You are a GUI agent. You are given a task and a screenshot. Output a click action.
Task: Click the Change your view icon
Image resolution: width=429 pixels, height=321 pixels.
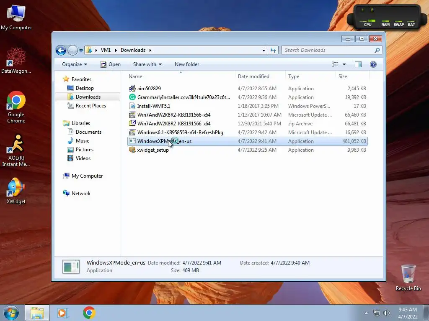click(335, 64)
